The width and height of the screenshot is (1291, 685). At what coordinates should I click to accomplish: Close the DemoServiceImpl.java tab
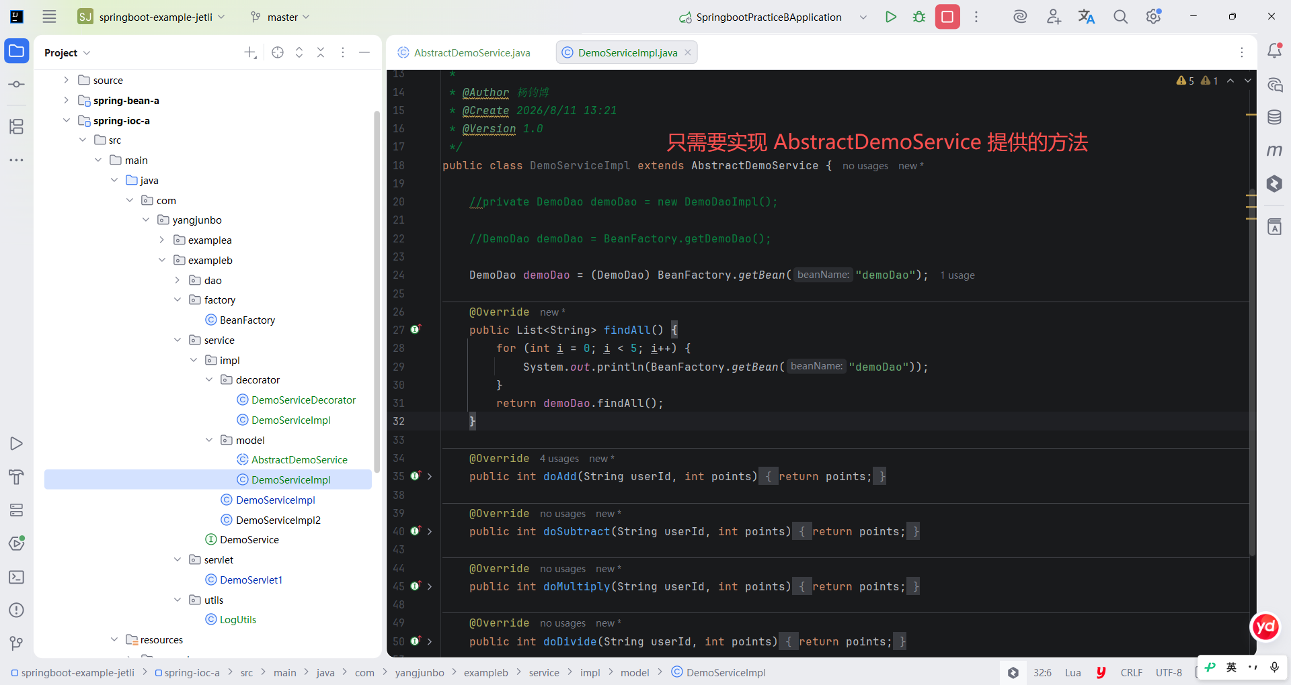[688, 52]
